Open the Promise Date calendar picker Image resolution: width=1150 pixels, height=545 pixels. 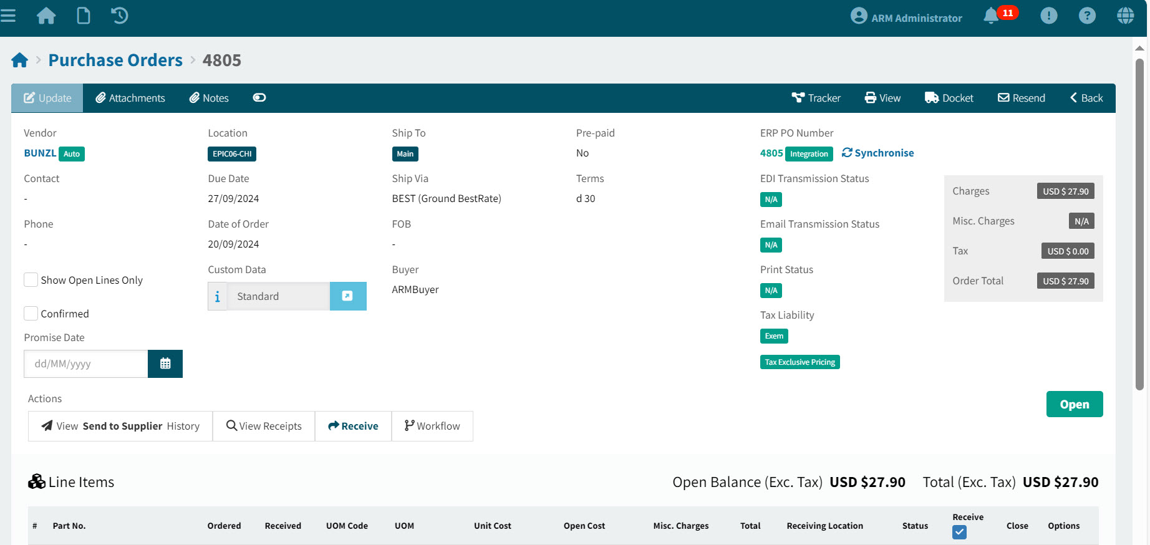[165, 364]
